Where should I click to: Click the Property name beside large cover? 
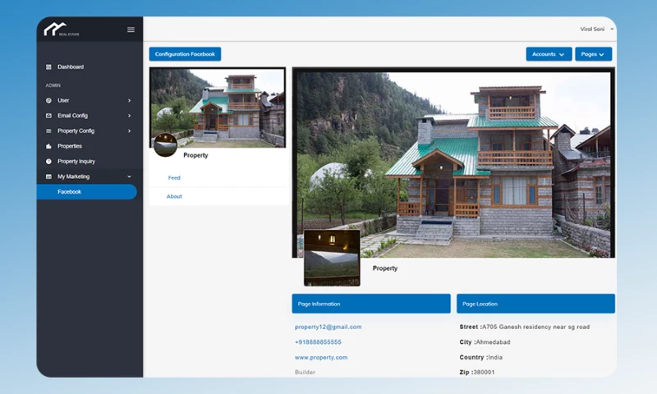385,268
